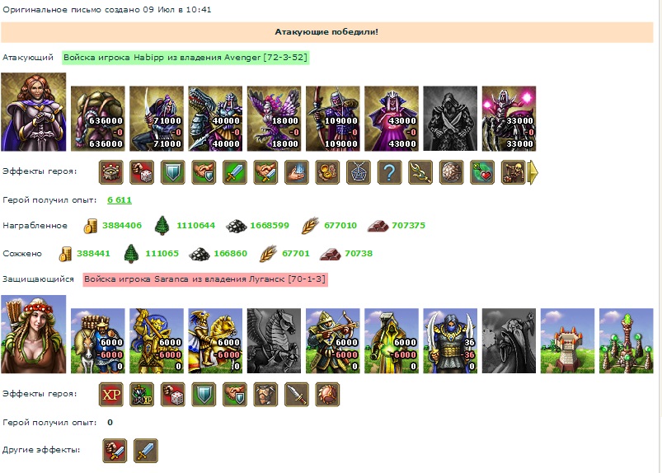Click the defender's red XP effect icon
Screen dimensions: 662x473
[x=111, y=395]
